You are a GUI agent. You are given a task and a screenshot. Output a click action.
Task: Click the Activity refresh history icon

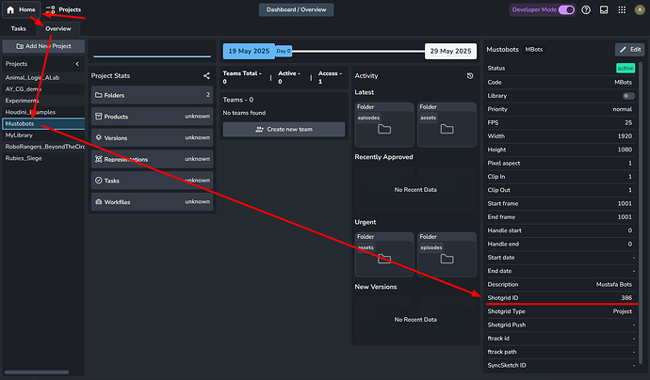coord(470,76)
